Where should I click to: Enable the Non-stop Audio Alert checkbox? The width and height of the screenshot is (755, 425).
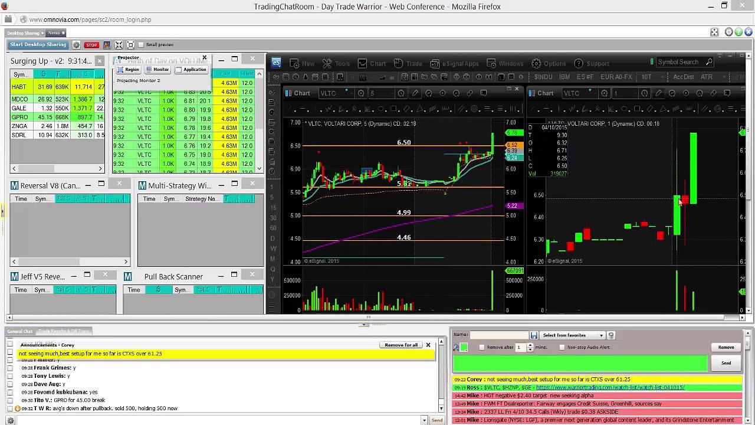point(562,347)
